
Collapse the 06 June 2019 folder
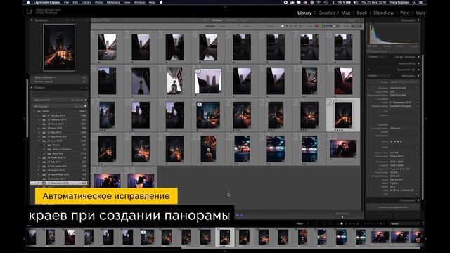(x=39, y=141)
